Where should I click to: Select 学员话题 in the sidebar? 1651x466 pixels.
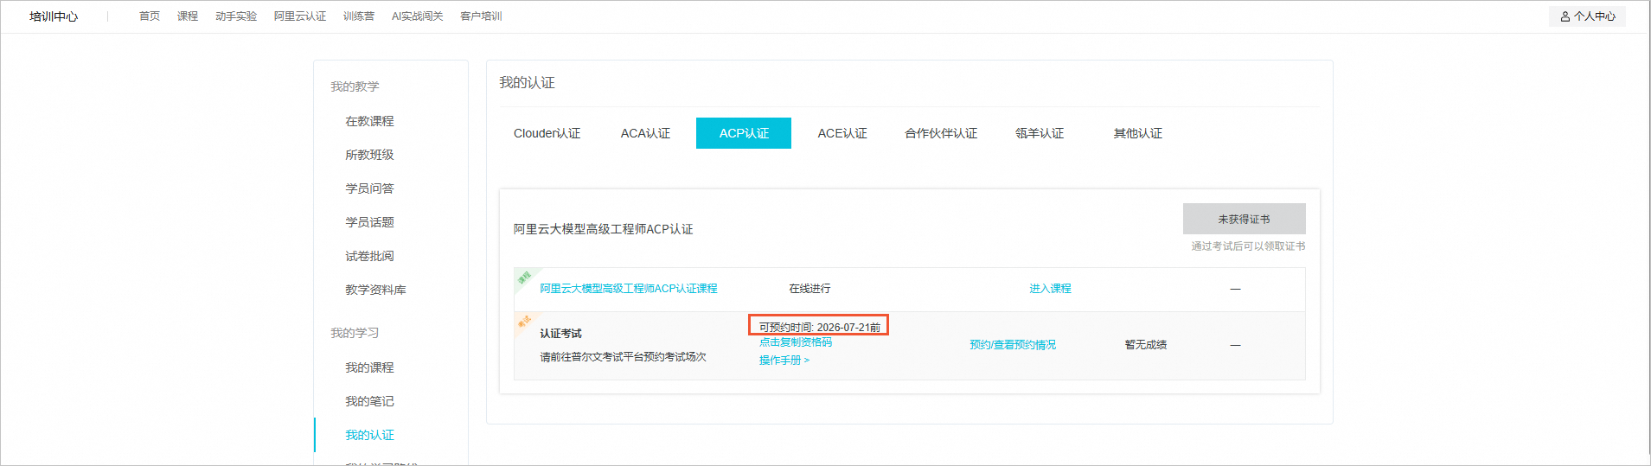pos(369,222)
